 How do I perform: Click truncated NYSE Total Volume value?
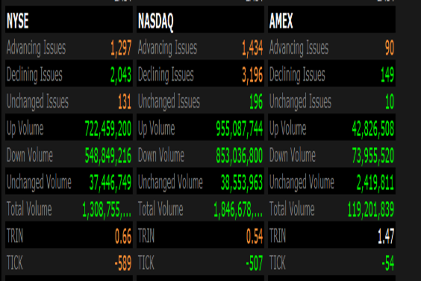[107, 210]
